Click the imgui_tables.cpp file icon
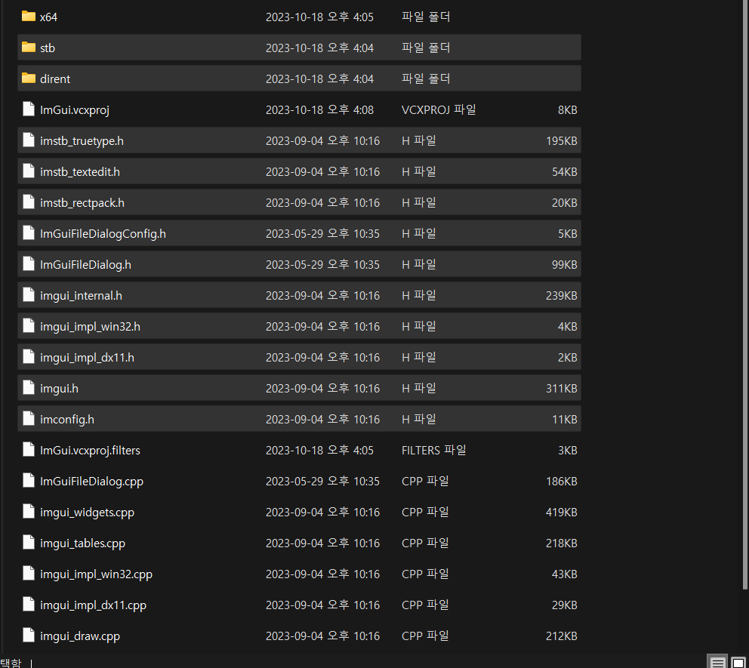The width and height of the screenshot is (749, 668). click(29, 543)
